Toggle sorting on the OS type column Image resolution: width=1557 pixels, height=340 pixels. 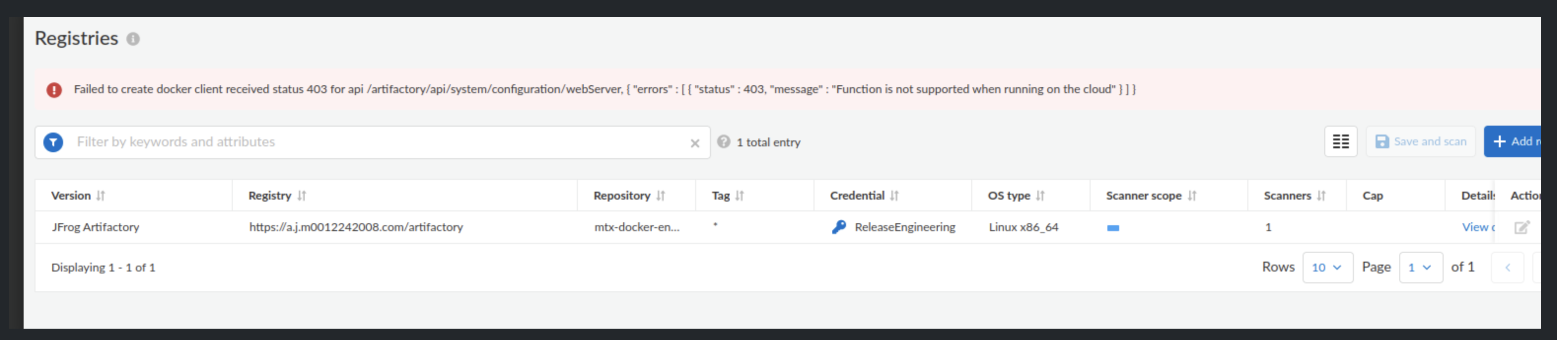[x=1040, y=195]
